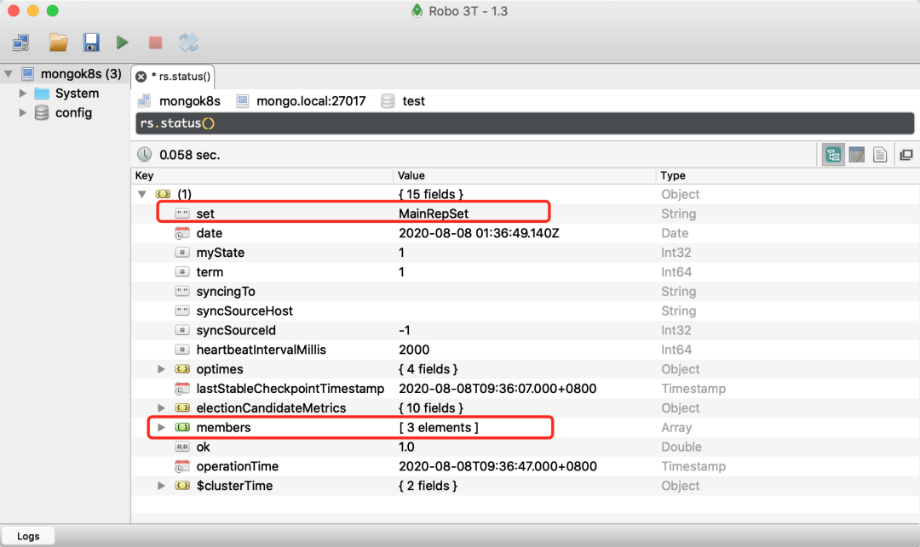The height and width of the screenshot is (547, 920).
Task: Select the date row key
Action: (x=210, y=233)
